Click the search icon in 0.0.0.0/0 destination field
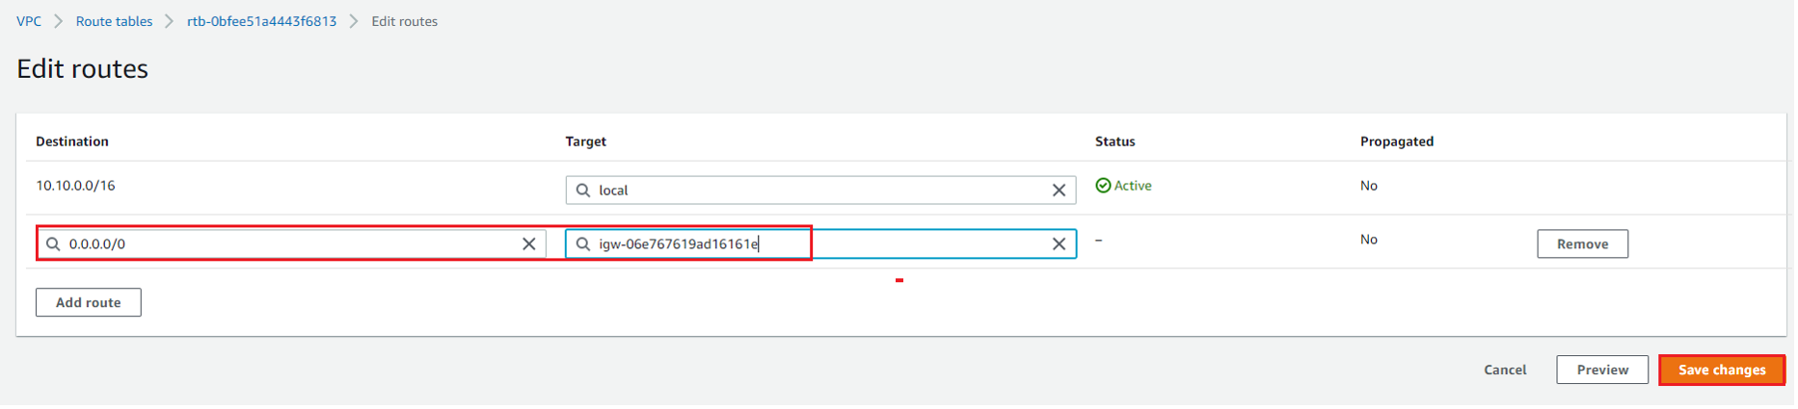 point(53,244)
